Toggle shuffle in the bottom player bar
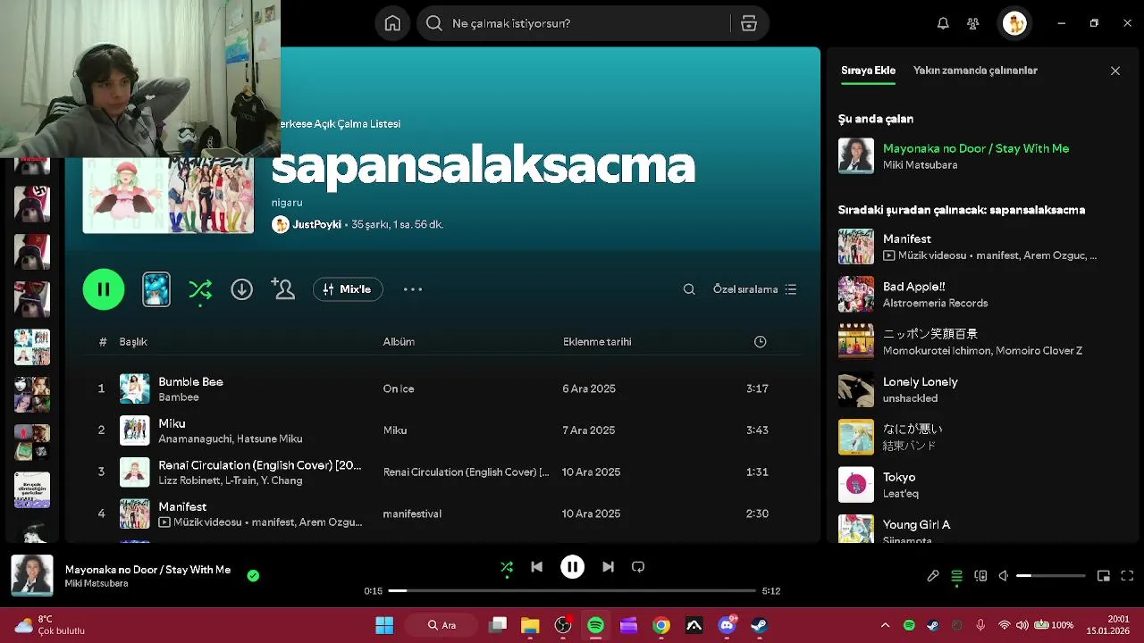 click(507, 567)
